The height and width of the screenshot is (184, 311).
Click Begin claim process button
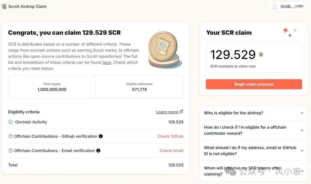tap(254, 84)
